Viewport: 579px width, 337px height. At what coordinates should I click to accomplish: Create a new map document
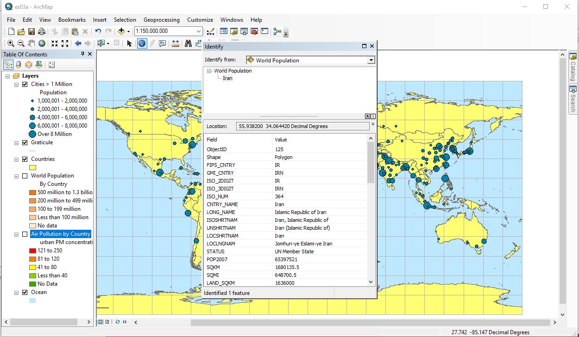tap(11, 31)
